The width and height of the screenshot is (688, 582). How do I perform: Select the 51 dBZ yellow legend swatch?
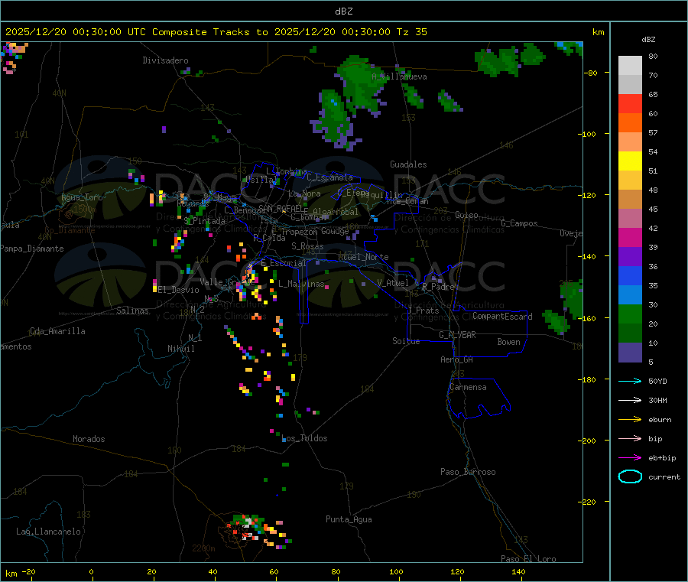click(630, 161)
